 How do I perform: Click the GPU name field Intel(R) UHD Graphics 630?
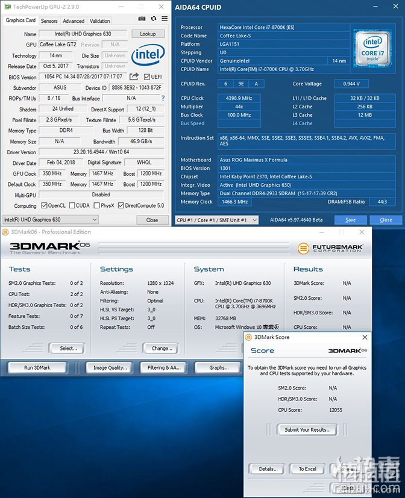coord(83,34)
